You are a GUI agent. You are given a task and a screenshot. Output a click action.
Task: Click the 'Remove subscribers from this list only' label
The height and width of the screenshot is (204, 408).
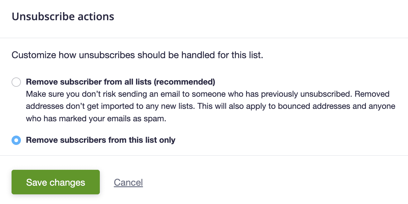click(x=100, y=140)
